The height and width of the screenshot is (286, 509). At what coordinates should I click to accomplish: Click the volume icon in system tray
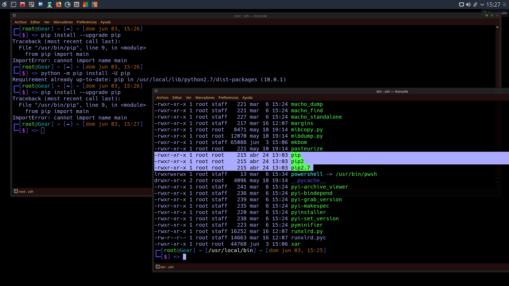coord(468,5)
